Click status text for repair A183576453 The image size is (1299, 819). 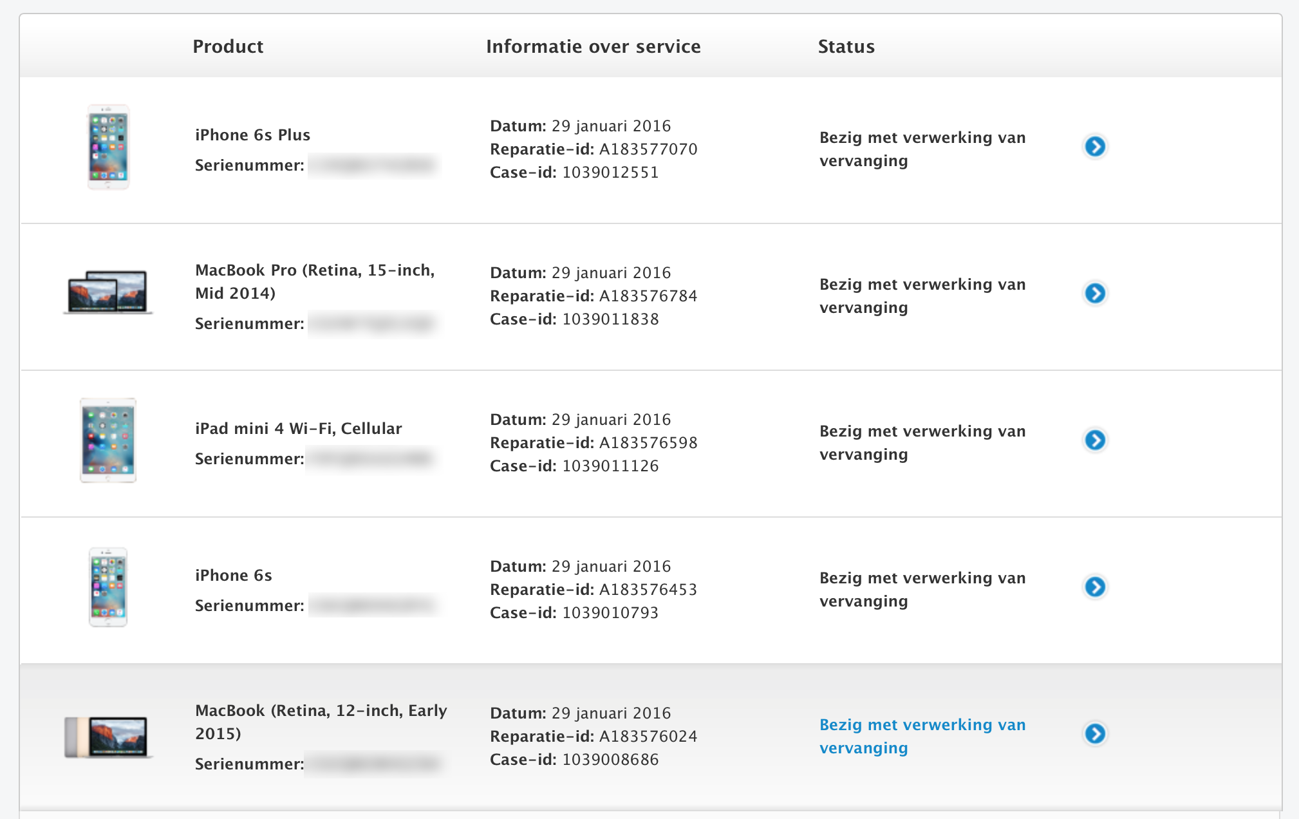922,589
